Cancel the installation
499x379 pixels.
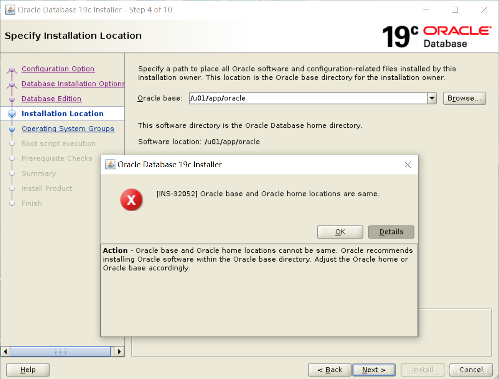click(471, 369)
